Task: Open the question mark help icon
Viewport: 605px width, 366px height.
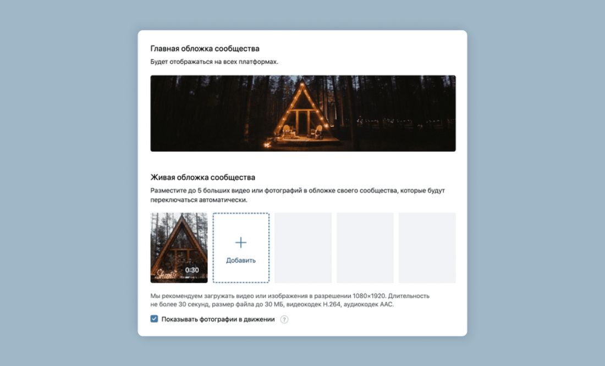Action: tap(284, 319)
